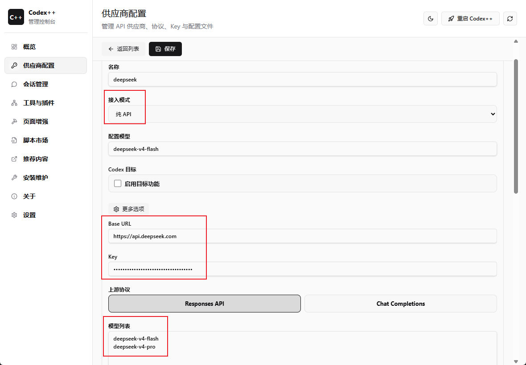Click the 配置模型 field with deepseek-v4-flash
The width and height of the screenshot is (526, 365).
point(302,149)
